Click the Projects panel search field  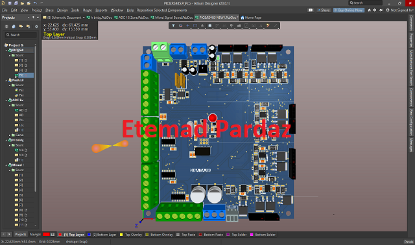[21, 34]
